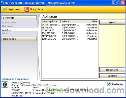
Task: Select Aplikácie in the sidebar
Action: (x=7, y=30)
